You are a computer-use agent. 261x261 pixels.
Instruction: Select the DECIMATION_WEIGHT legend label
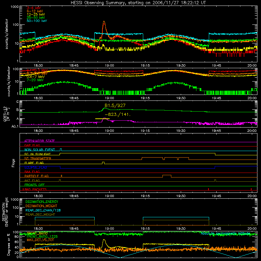pyautogui.click(x=41, y=206)
